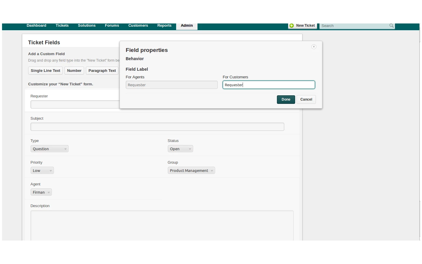Viewport: 422px width, 264px height.
Task: Cancel the Field properties dialog
Action: tap(306, 99)
